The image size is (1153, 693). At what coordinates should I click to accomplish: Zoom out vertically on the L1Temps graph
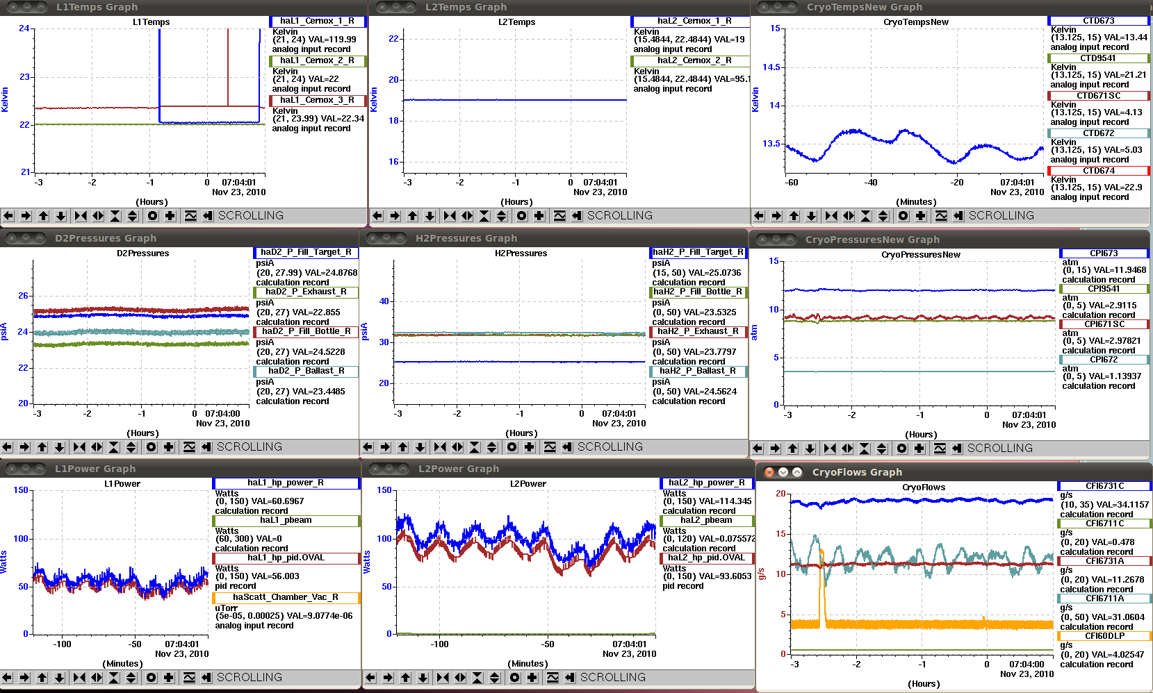(133, 216)
